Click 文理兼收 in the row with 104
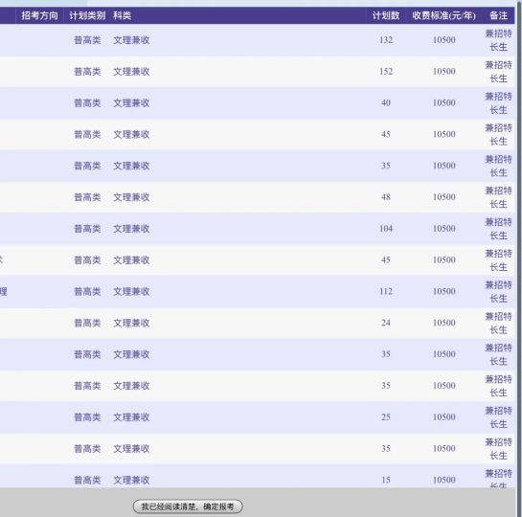This screenshot has height=517, width=522. click(x=131, y=229)
